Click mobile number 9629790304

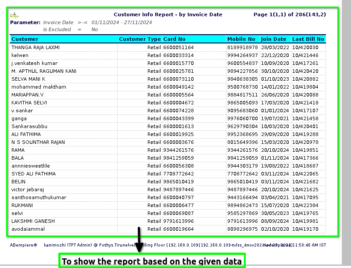tap(243, 126)
